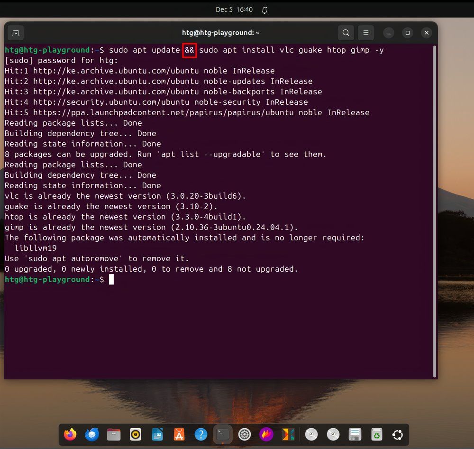Launch Thunderbird email client
This screenshot has height=449, width=474.
click(x=91, y=434)
